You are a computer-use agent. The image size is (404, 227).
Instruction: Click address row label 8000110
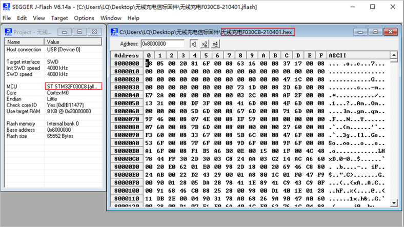coord(127,199)
